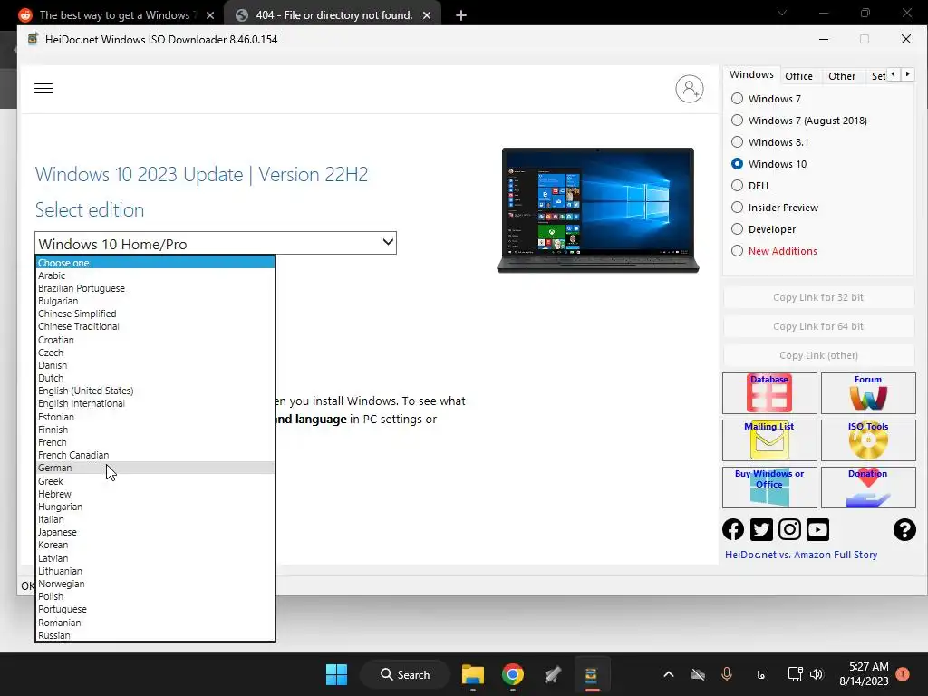928x696 pixels.
Task: Open Google Chrome from taskbar
Action: click(513, 674)
